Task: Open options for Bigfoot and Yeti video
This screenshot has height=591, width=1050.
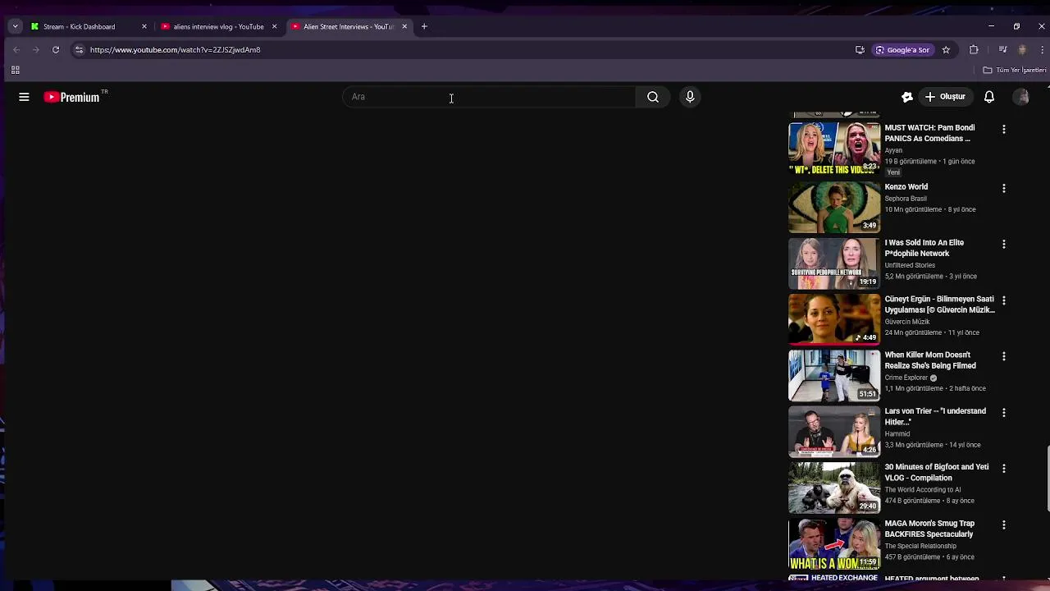Action: click(x=1003, y=468)
